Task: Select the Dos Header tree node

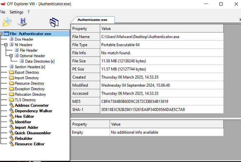Action: [x=24, y=39]
